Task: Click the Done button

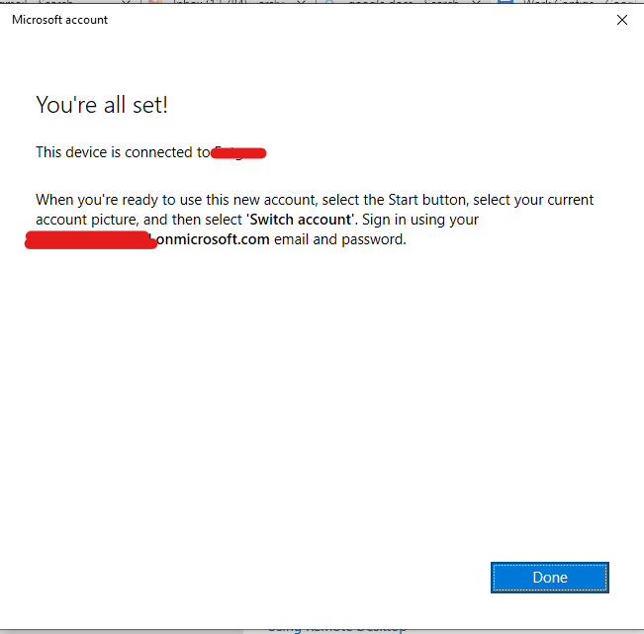Action: (x=550, y=578)
